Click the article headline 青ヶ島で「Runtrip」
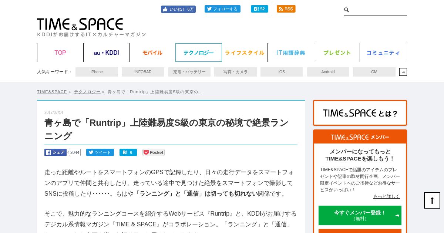444x233 pixels. [166, 129]
